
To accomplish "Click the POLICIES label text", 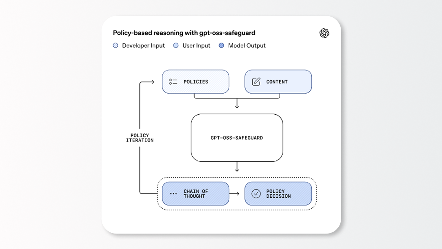I will [x=196, y=82].
